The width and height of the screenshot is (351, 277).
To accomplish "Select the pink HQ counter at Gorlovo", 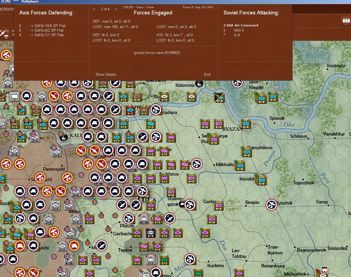I will click(219, 206).
